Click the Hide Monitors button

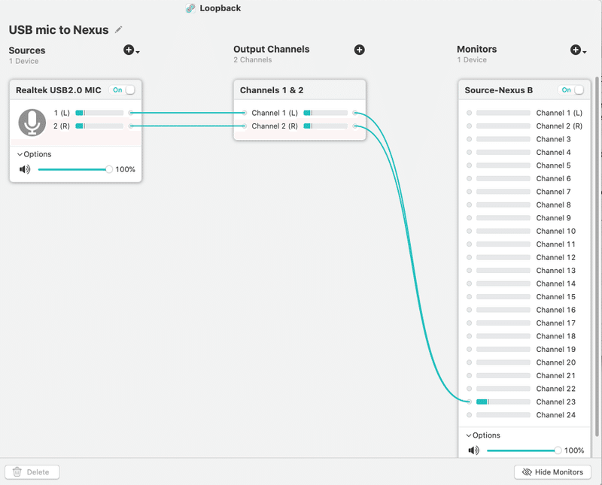point(552,472)
